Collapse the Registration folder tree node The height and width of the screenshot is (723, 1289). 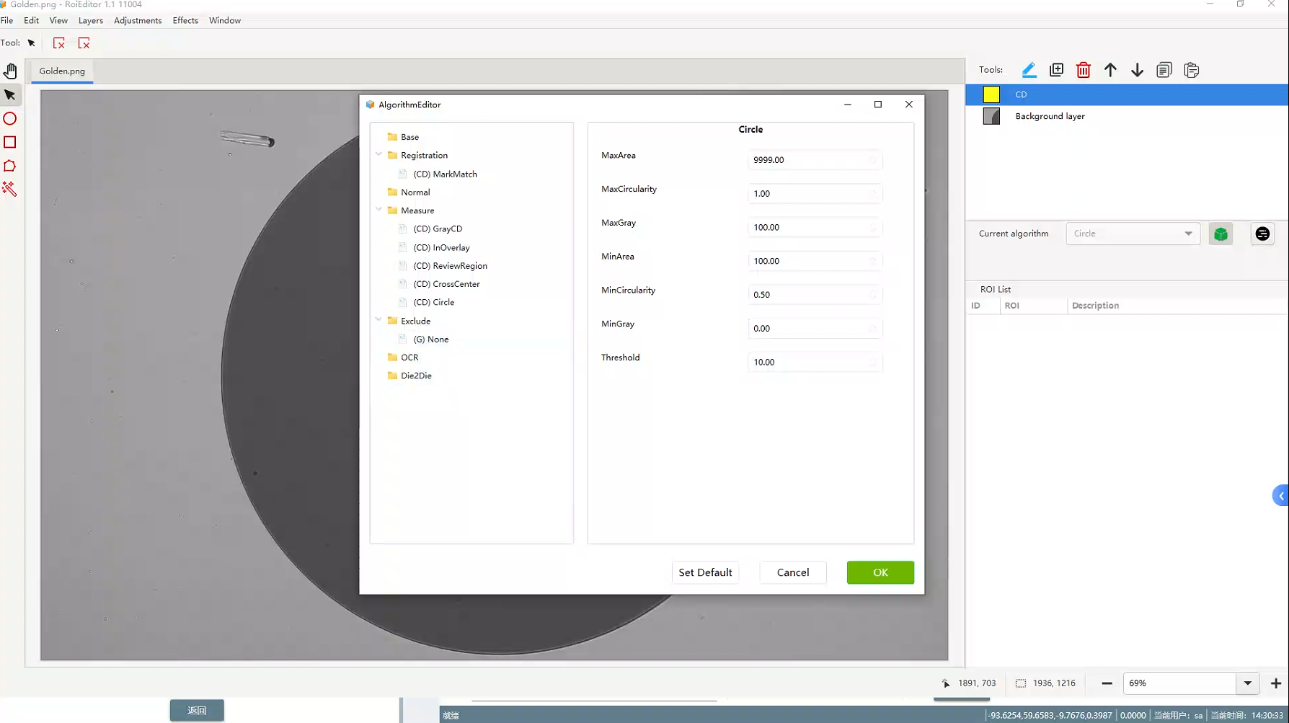[x=378, y=155]
